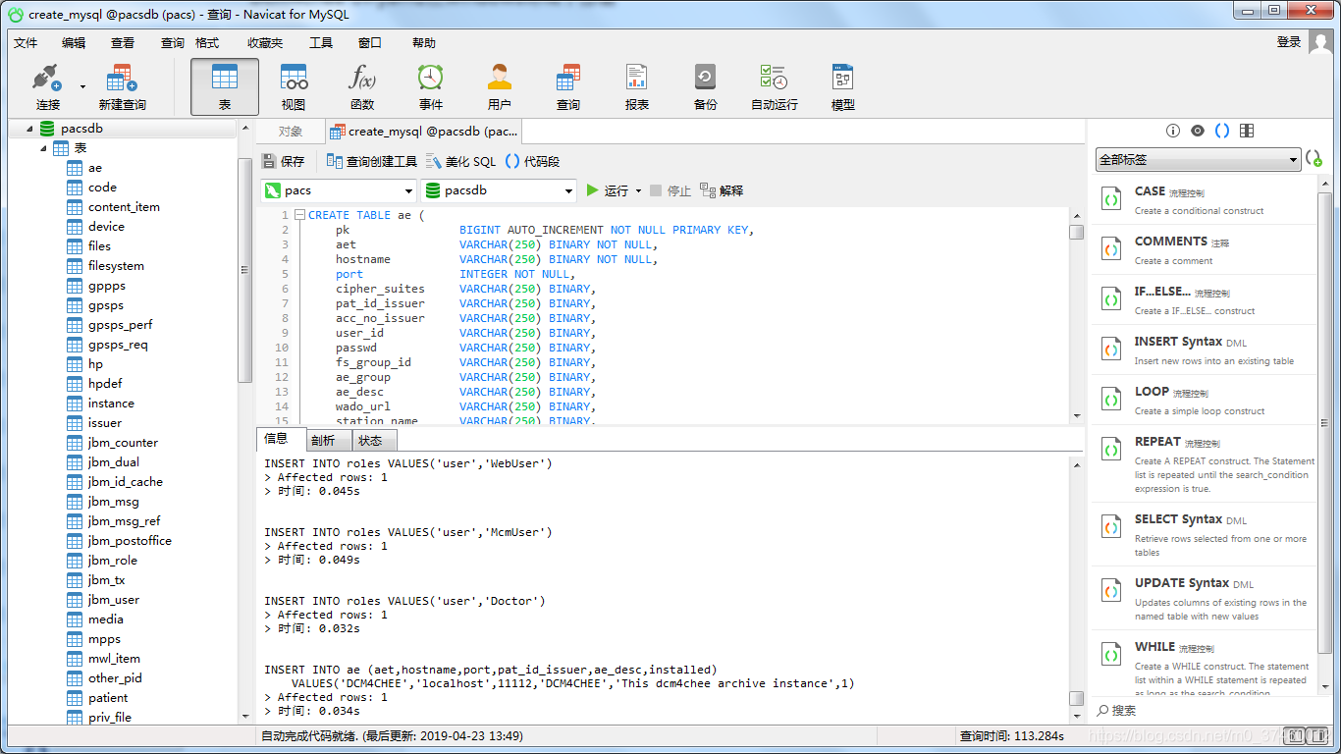Choose the WHILE snippet
Image resolution: width=1341 pixels, height=754 pixels.
point(1204,664)
